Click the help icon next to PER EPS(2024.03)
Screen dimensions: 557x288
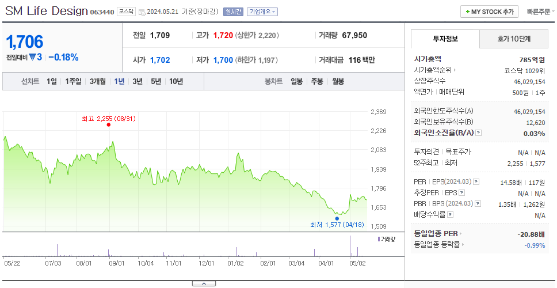[476, 182]
